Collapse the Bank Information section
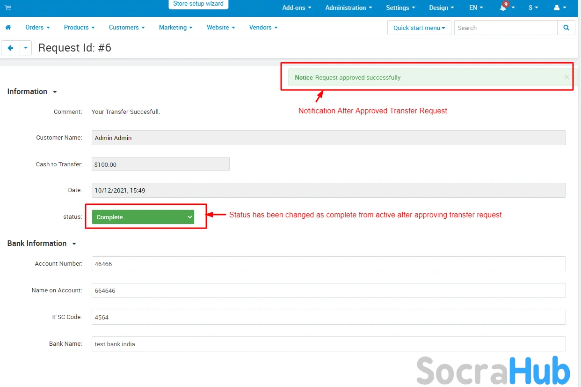 pos(42,244)
